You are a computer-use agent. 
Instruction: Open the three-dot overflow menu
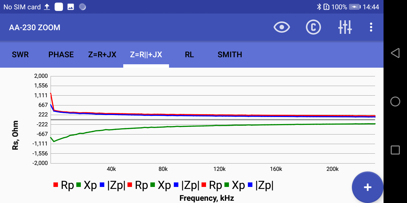point(371,27)
